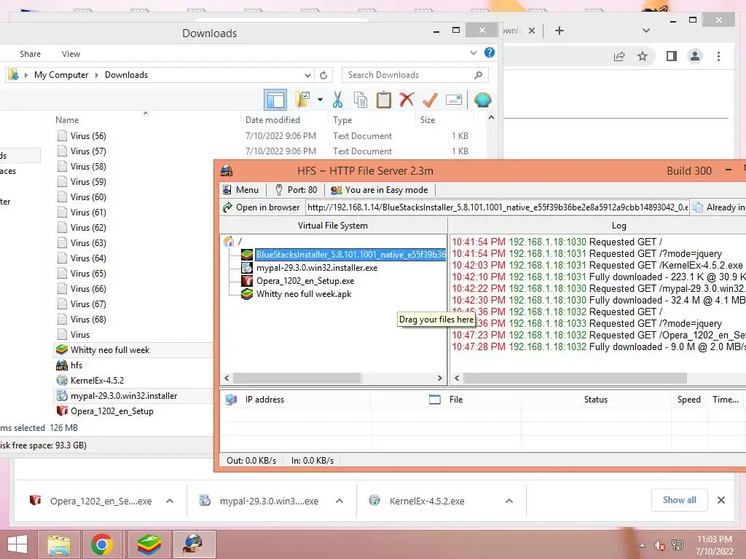
Task: Open the View ribbon tab
Action: [71, 54]
